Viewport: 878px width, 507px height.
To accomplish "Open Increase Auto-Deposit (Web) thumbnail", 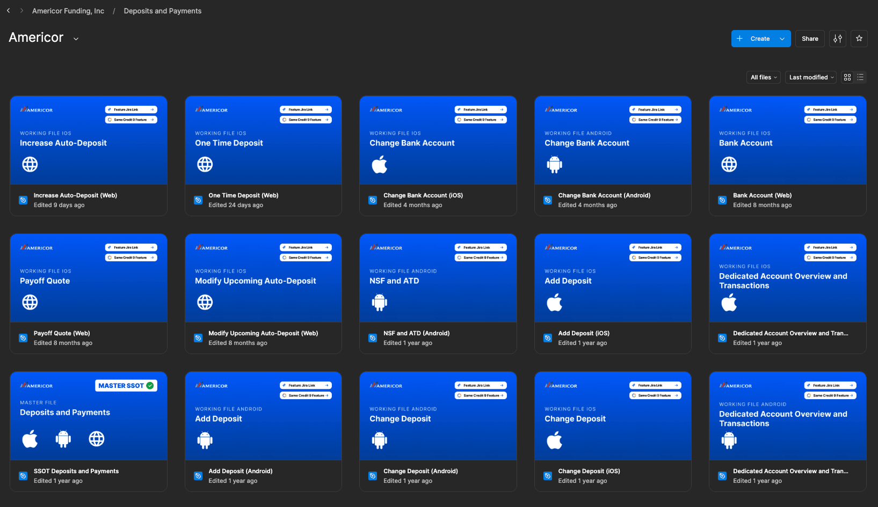I will tap(89, 141).
